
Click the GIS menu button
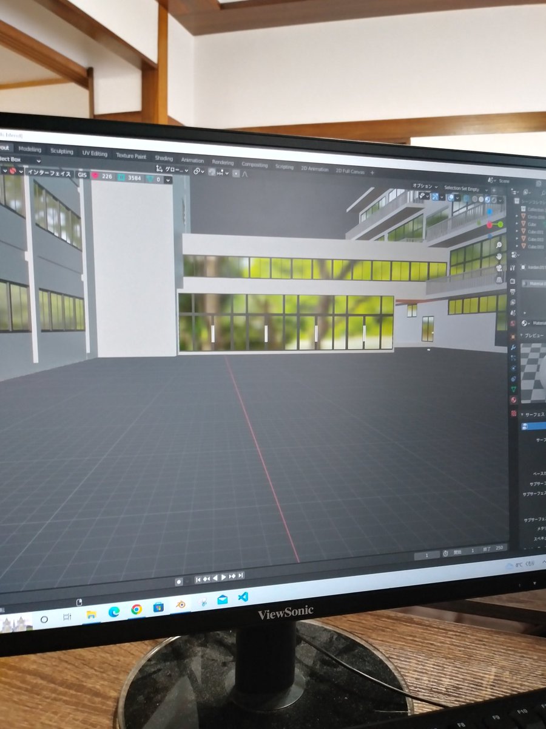[x=82, y=175]
